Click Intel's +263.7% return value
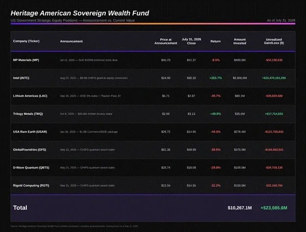306x232 pixels. [215, 78]
